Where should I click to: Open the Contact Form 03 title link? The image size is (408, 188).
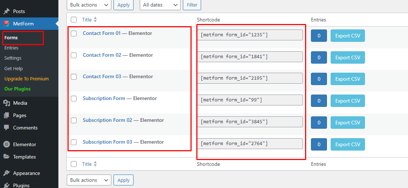click(102, 76)
